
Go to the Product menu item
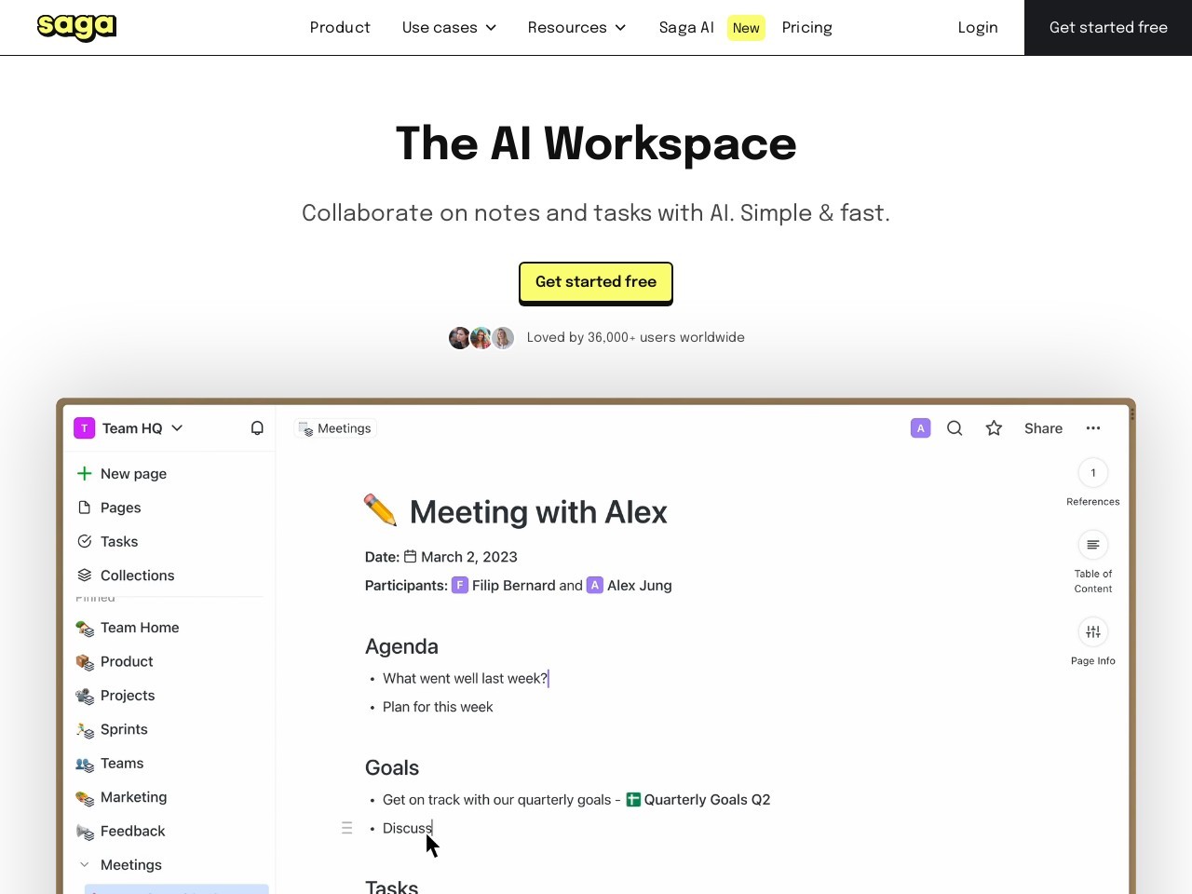click(x=340, y=28)
